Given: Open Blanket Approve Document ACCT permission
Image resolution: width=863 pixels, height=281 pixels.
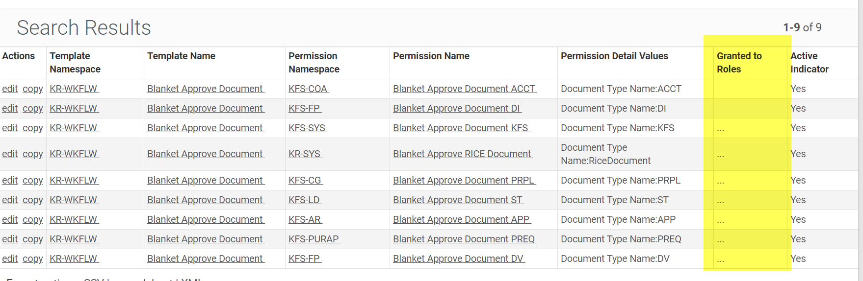Looking at the screenshot, I should 465,89.
